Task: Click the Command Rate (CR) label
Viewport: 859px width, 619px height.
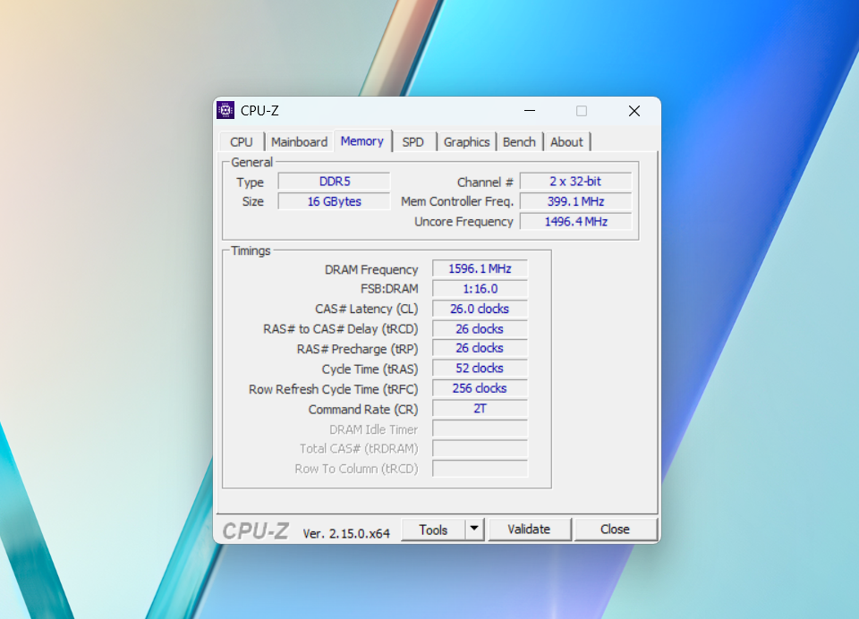Action: click(x=363, y=409)
